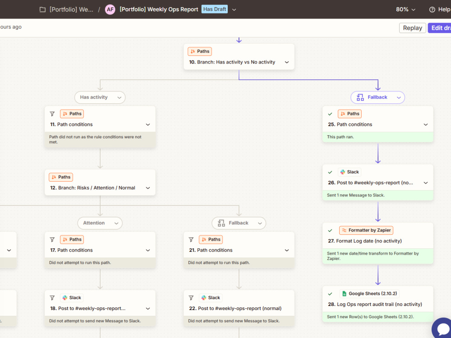The image size is (451, 338).
Task: Expand step 10 Branch details chevron
Action: click(x=287, y=62)
